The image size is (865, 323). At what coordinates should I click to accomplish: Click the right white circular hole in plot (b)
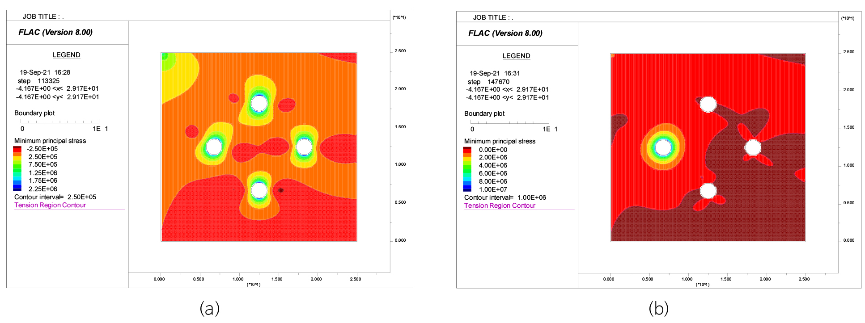(753, 147)
